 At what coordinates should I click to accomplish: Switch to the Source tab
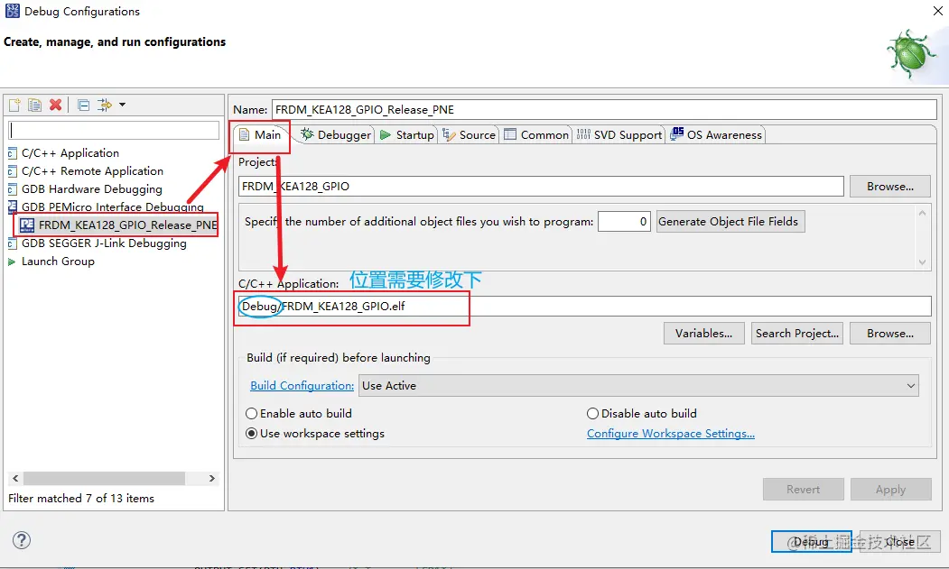pos(470,135)
